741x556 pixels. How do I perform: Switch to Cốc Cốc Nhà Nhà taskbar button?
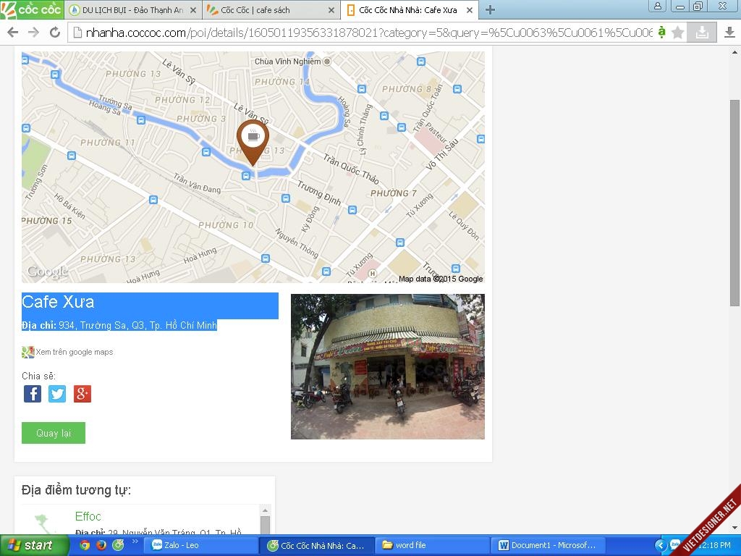317,546
